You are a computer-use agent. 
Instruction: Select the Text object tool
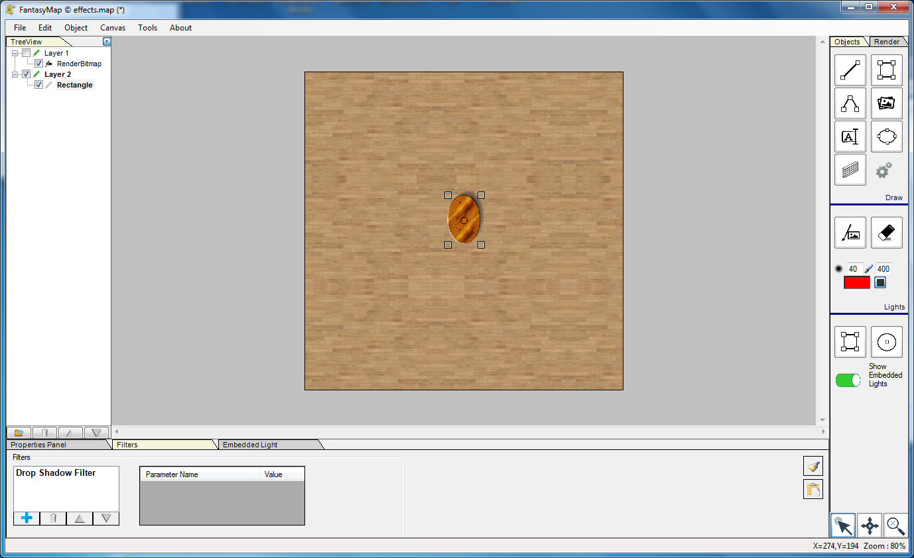click(x=850, y=137)
